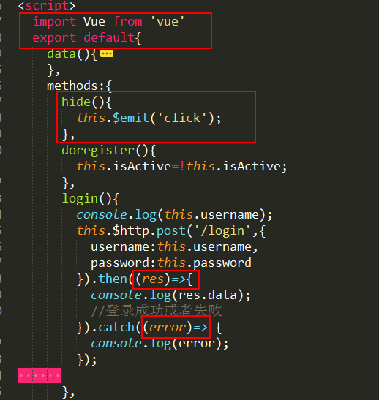Screen dimensions: 379x400
Task: Click the Chinese comment line
Action: point(157,311)
